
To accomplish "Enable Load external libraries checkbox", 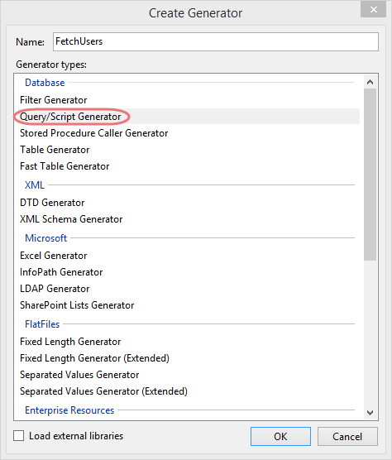I will (19, 436).
